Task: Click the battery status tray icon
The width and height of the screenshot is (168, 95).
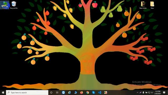Action: tap(146, 93)
